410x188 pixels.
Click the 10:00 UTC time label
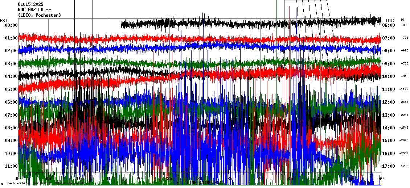click(x=388, y=76)
